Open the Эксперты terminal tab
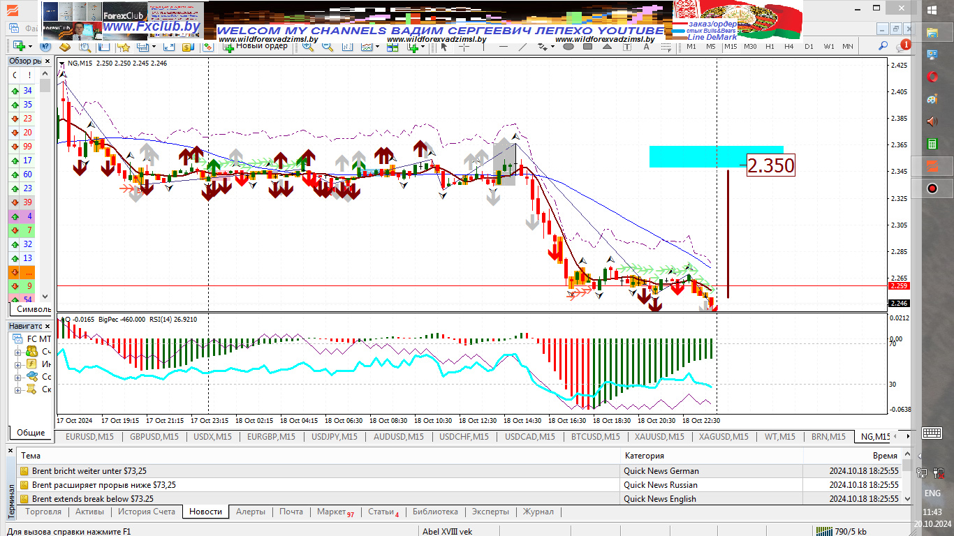Image resolution: width=954 pixels, height=536 pixels. (x=490, y=512)
